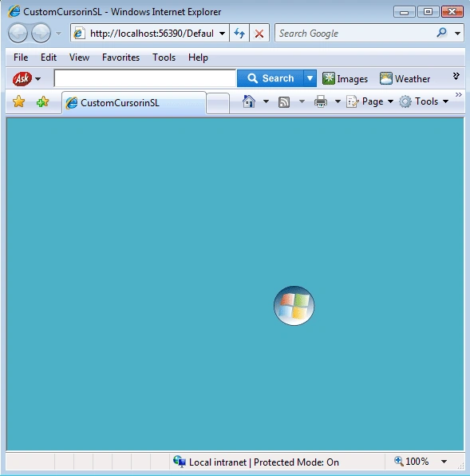Expand the Print dropdown arrow
Screen dimensions: 470x476
338,101
